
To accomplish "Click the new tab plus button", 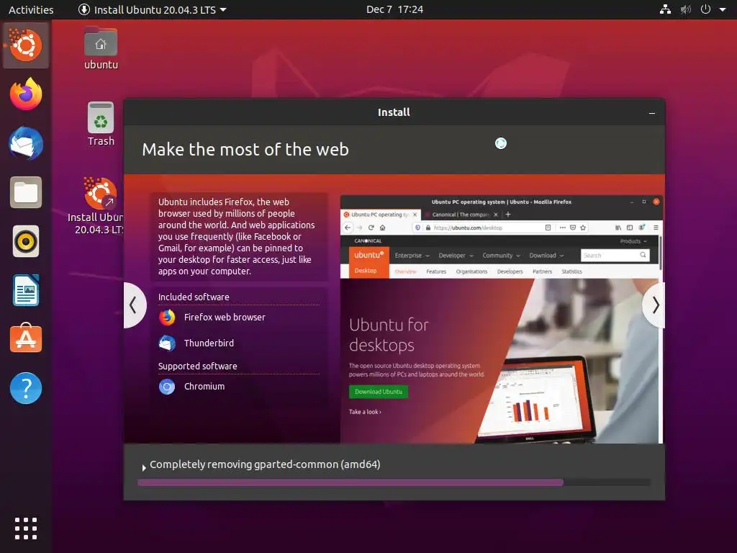I will (507, 215).
